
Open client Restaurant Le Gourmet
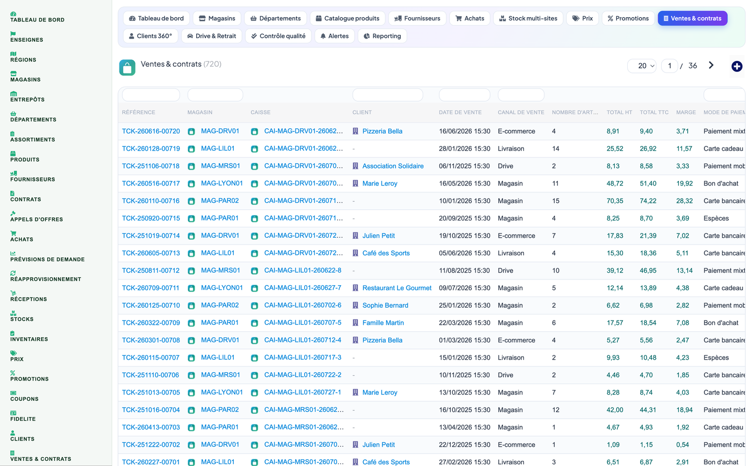(397, 288)
